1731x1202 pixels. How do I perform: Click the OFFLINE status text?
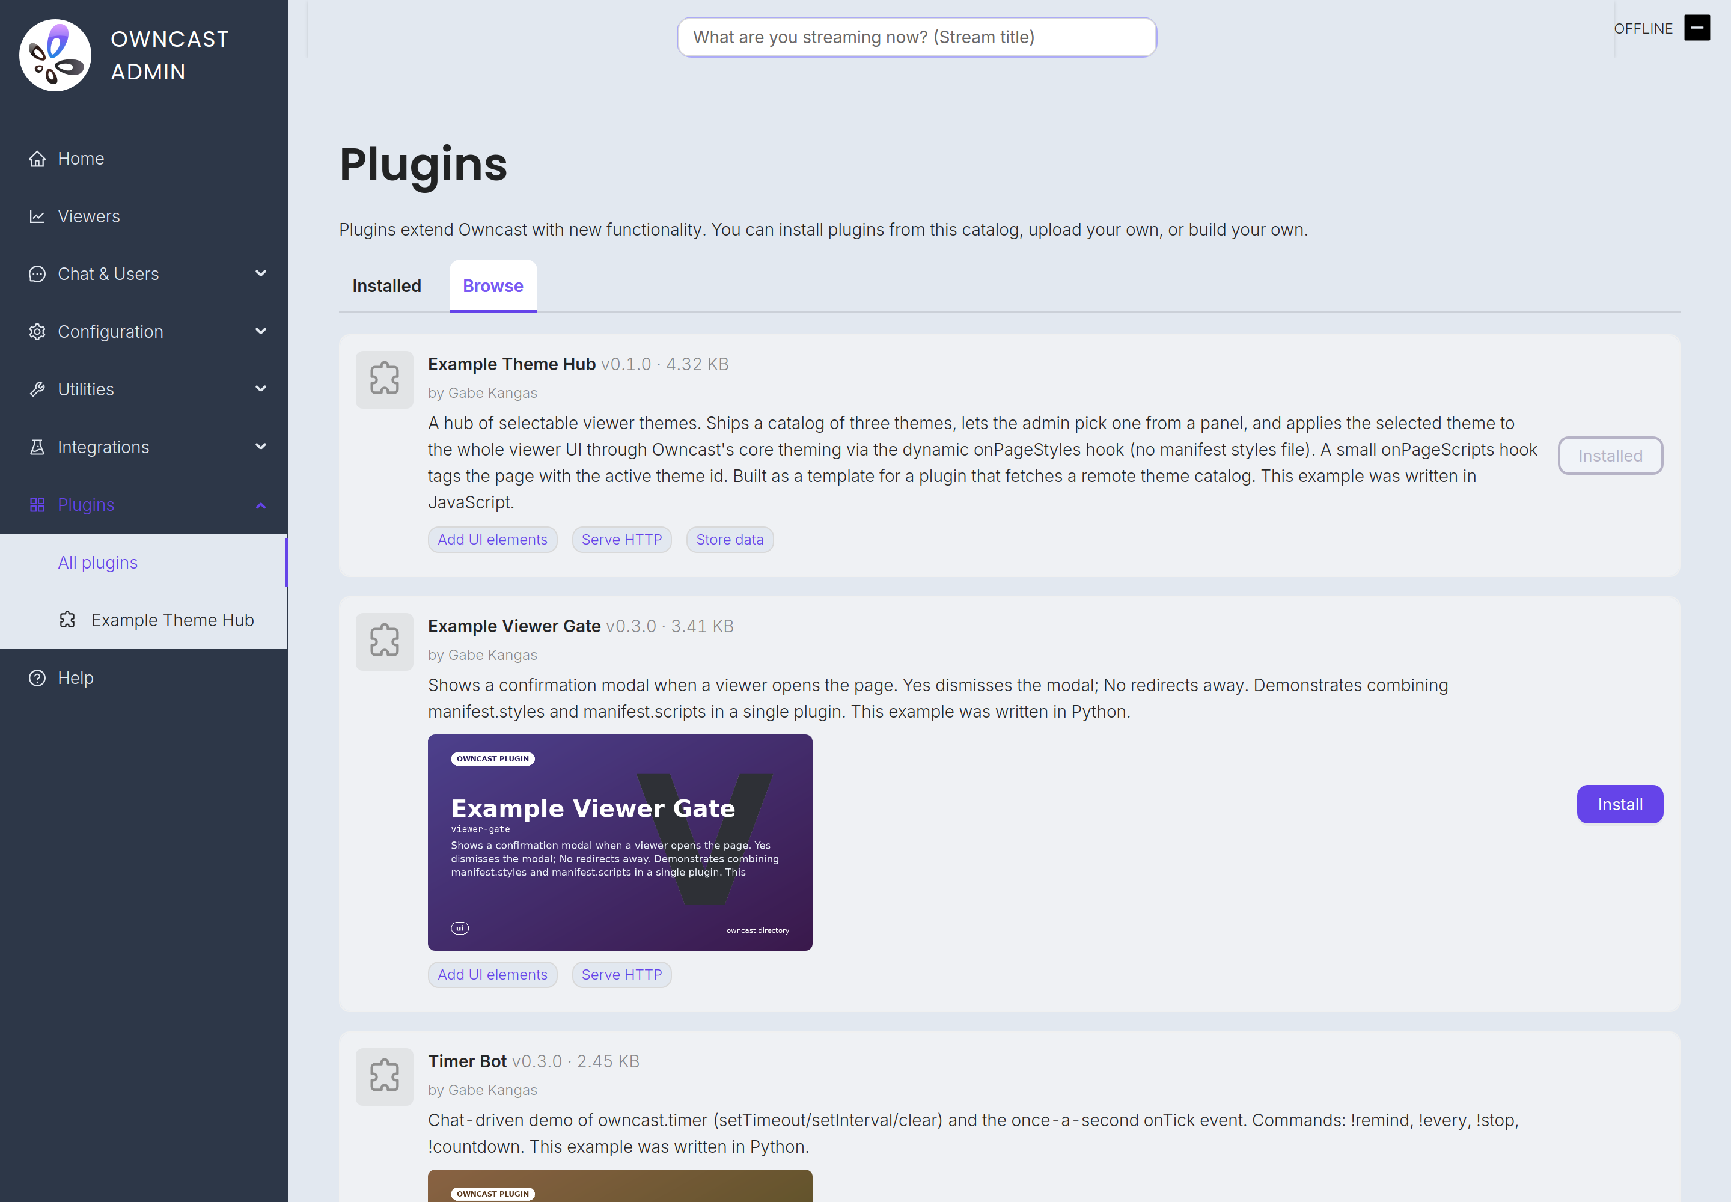pos(1643,29)
